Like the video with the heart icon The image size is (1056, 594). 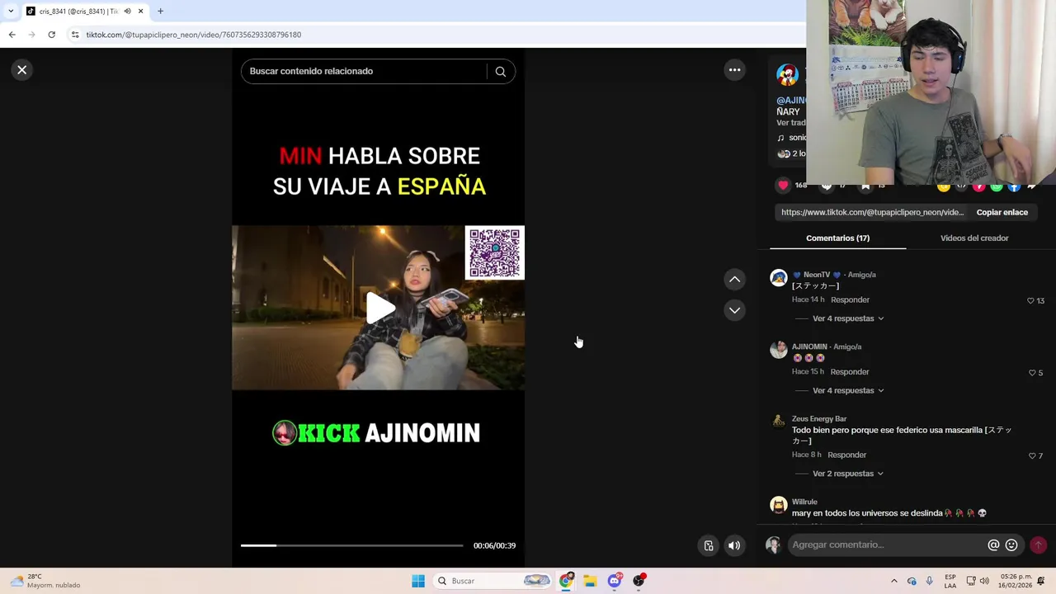[783, 186]
